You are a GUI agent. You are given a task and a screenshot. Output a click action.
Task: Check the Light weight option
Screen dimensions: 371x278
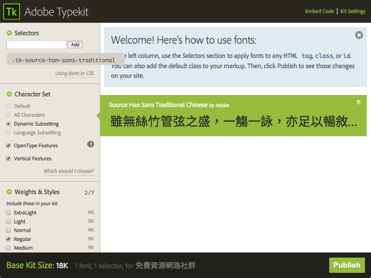(x=8, y=222)
